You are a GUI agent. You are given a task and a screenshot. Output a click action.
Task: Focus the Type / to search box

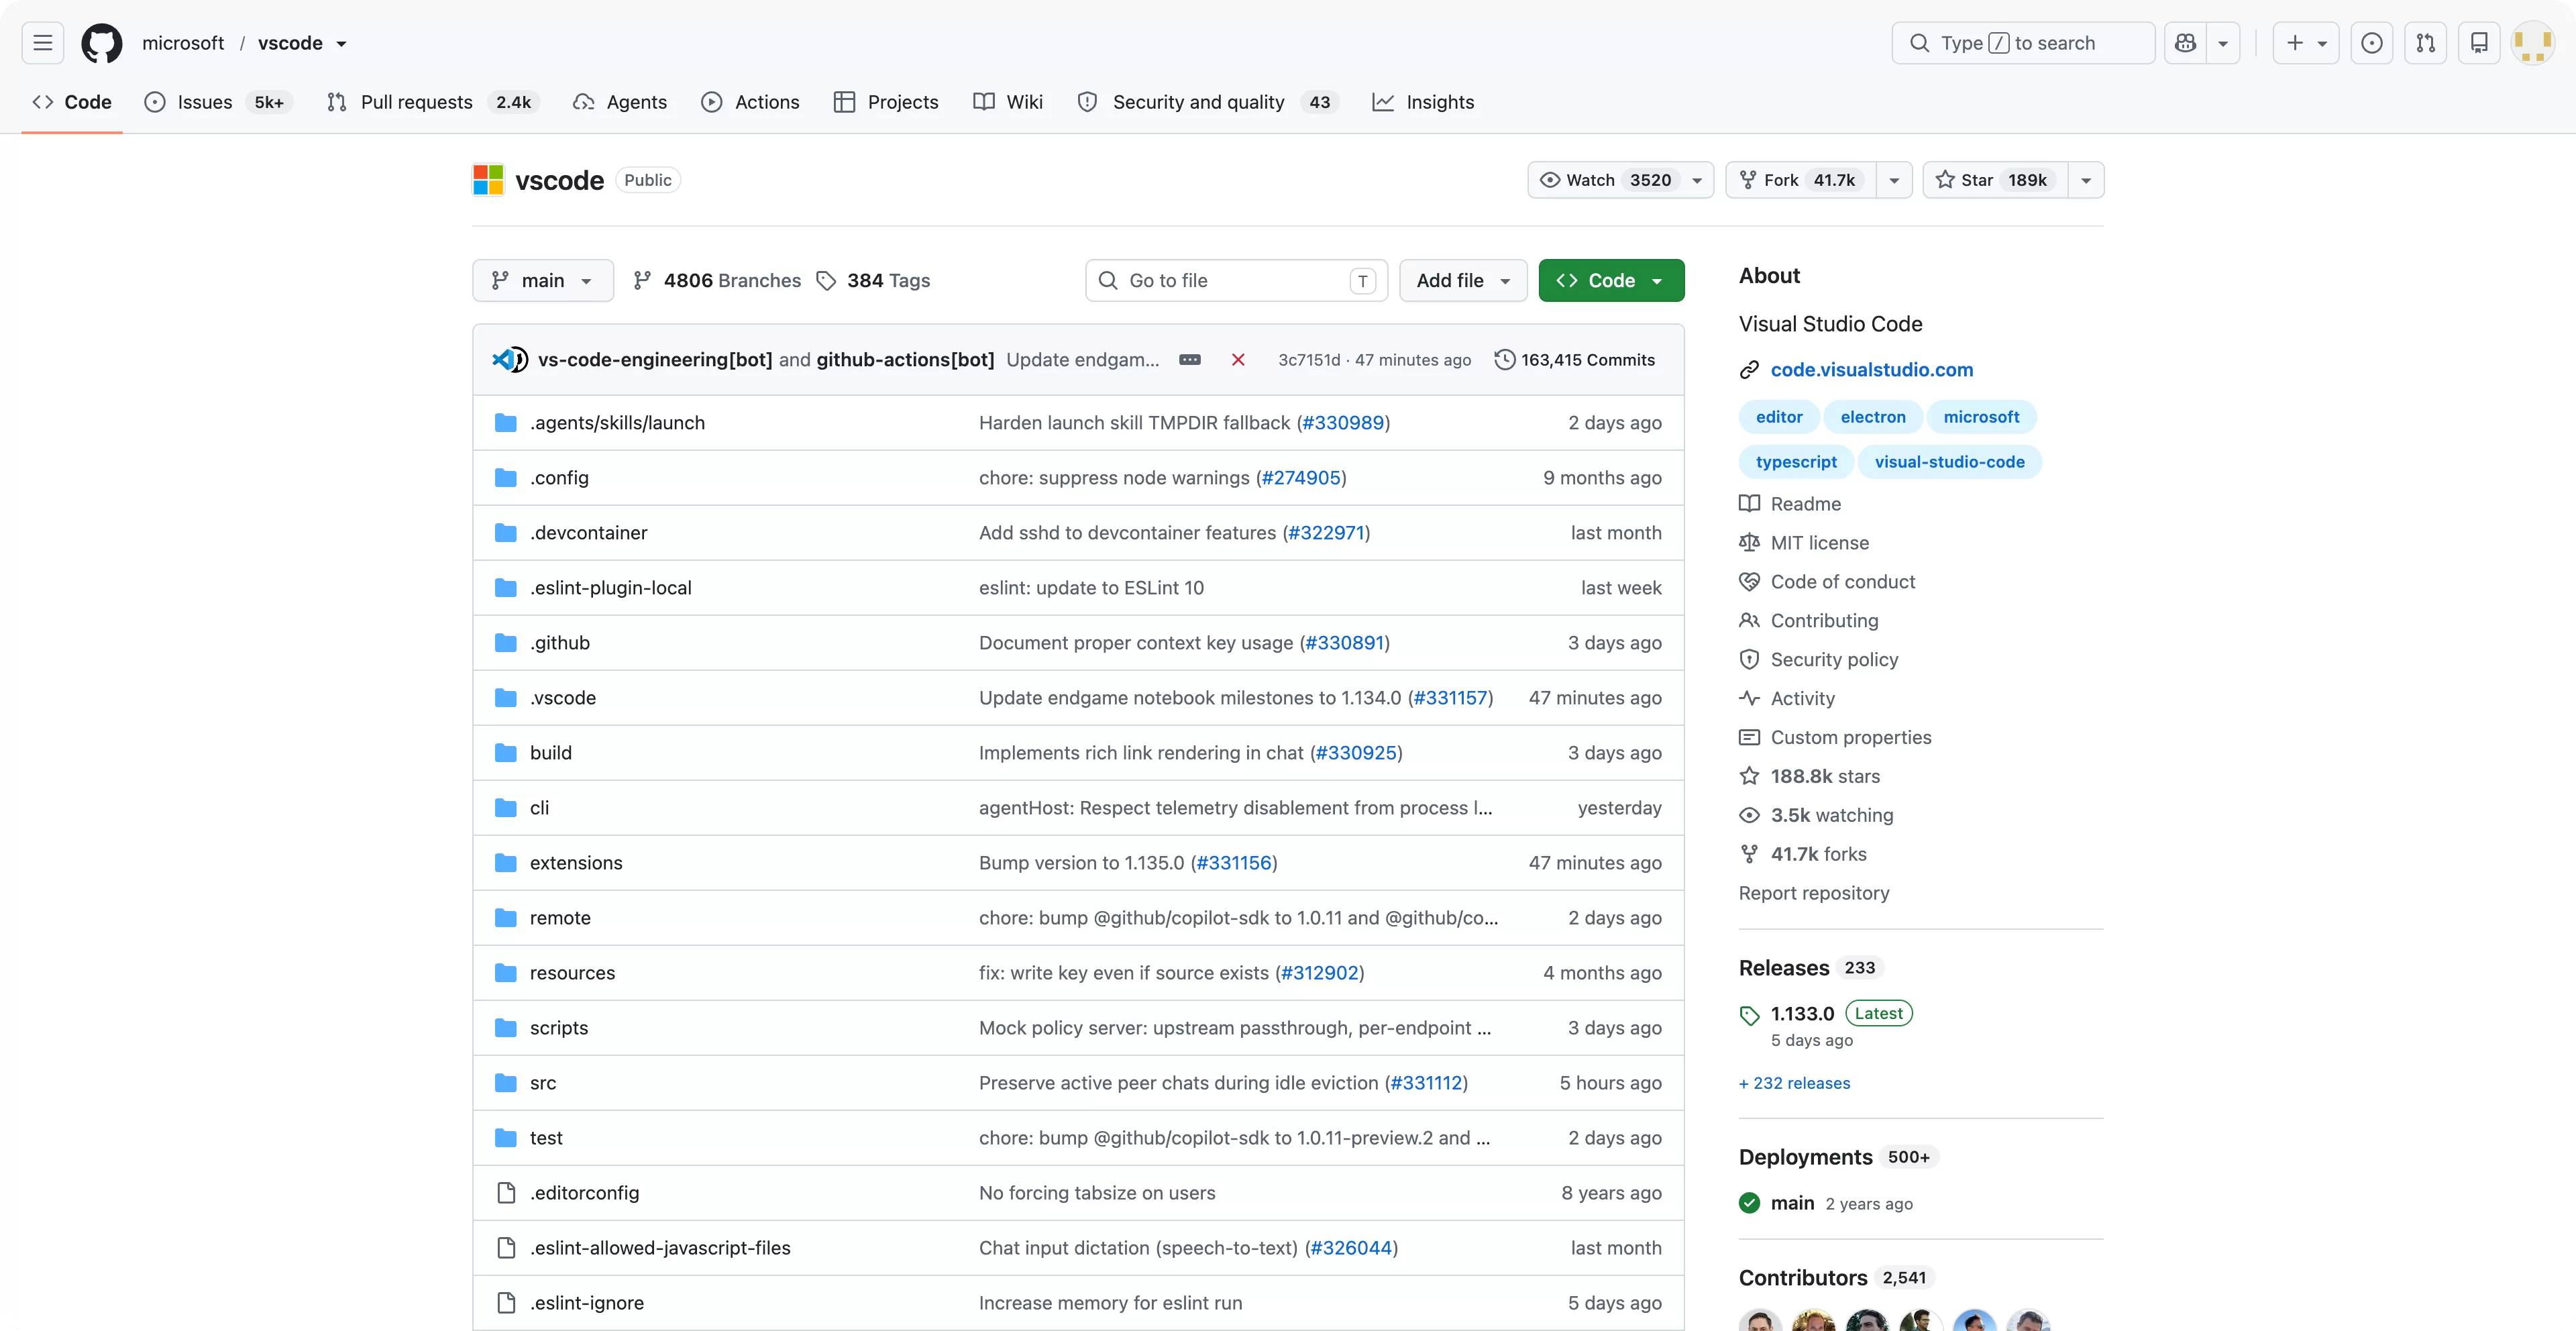[x=2022, y=43]
